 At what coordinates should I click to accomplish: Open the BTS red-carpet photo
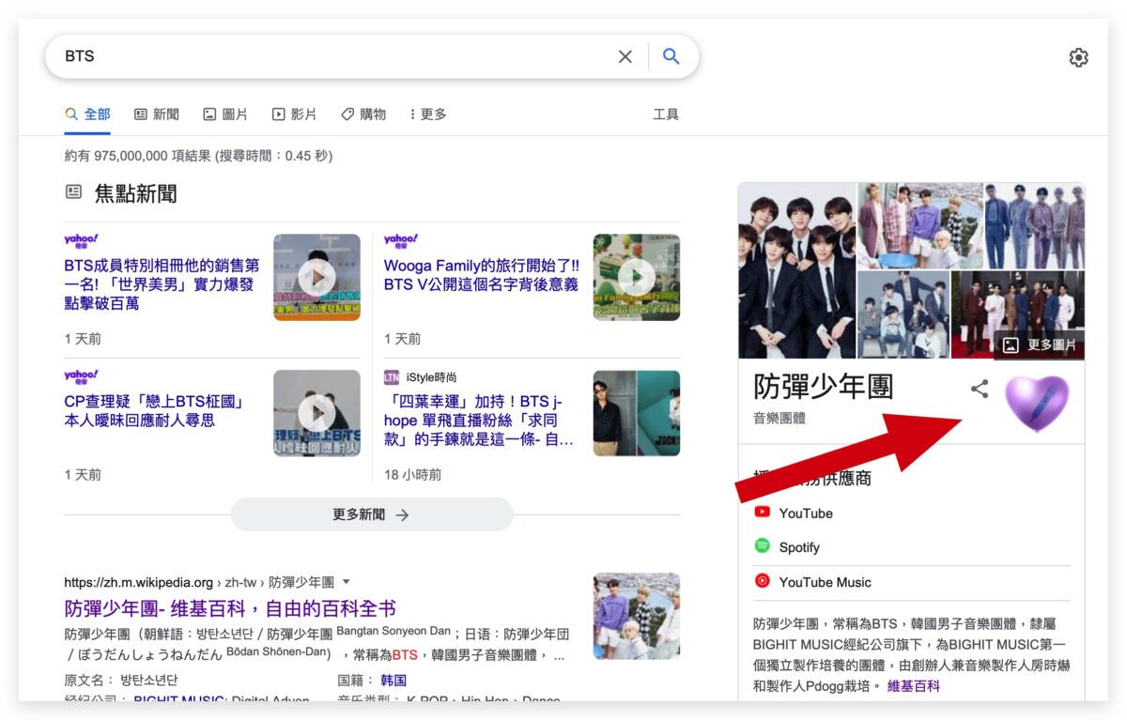tap(1017, 314)
